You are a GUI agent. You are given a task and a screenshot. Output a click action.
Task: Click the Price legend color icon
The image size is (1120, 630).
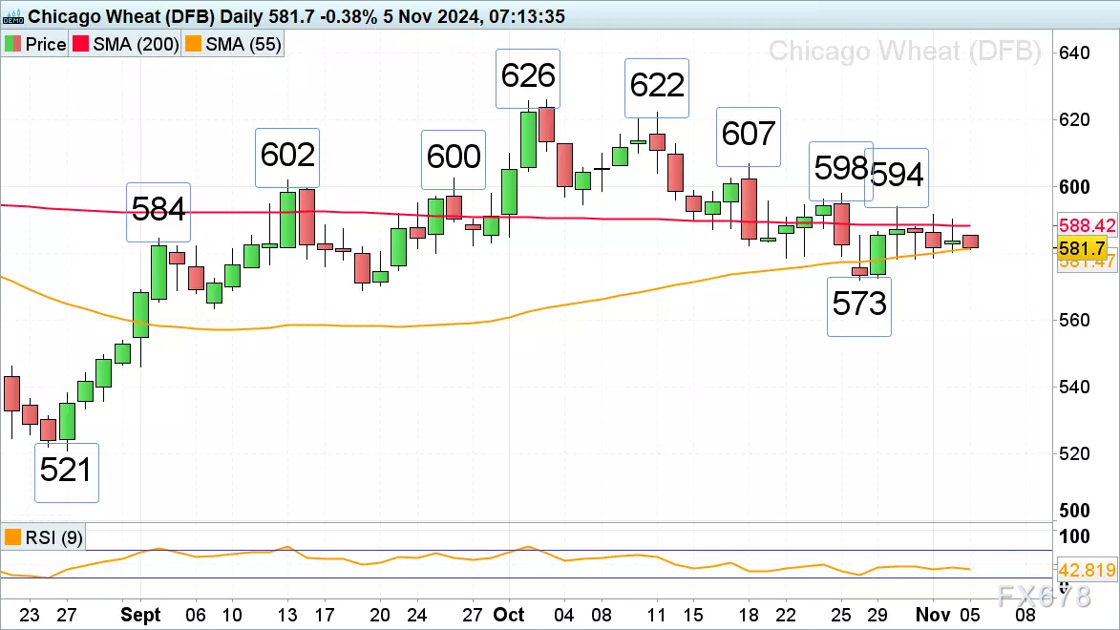pyautogui.click(x=12, y=44)
